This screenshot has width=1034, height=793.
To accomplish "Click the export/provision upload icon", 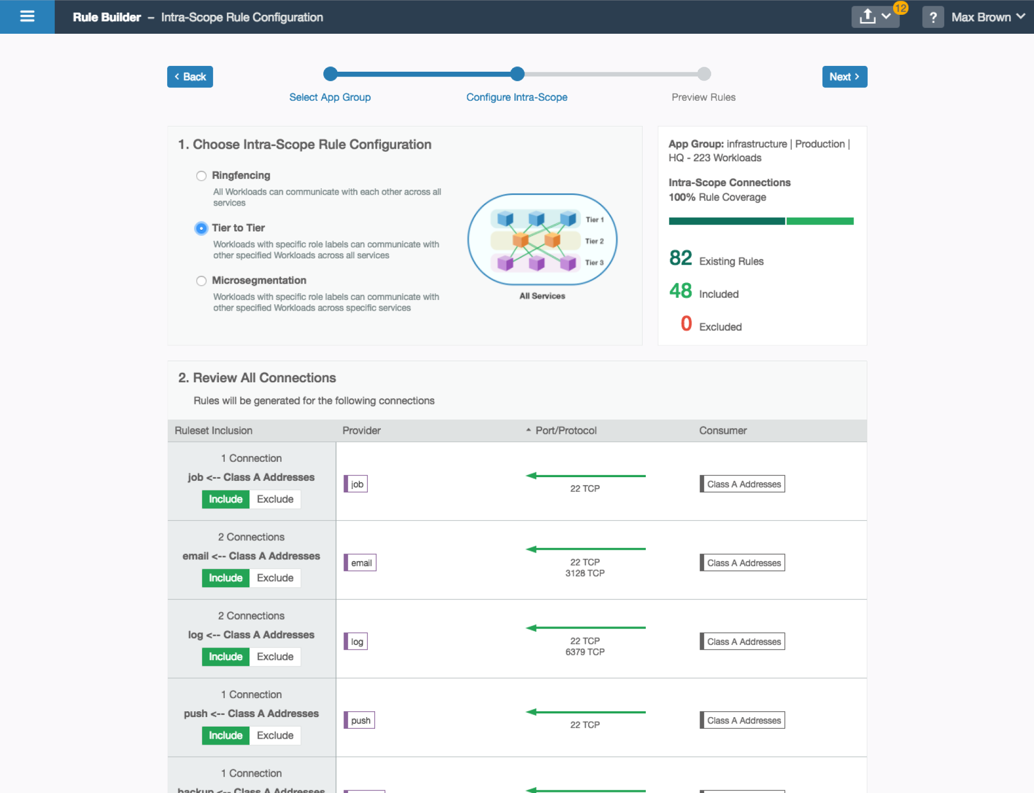I will pos(867,17).
